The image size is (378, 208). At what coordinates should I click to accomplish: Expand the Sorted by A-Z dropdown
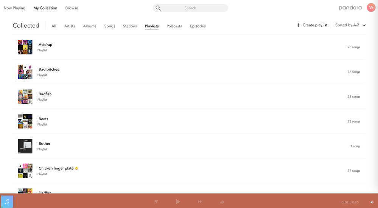point(350,25)
